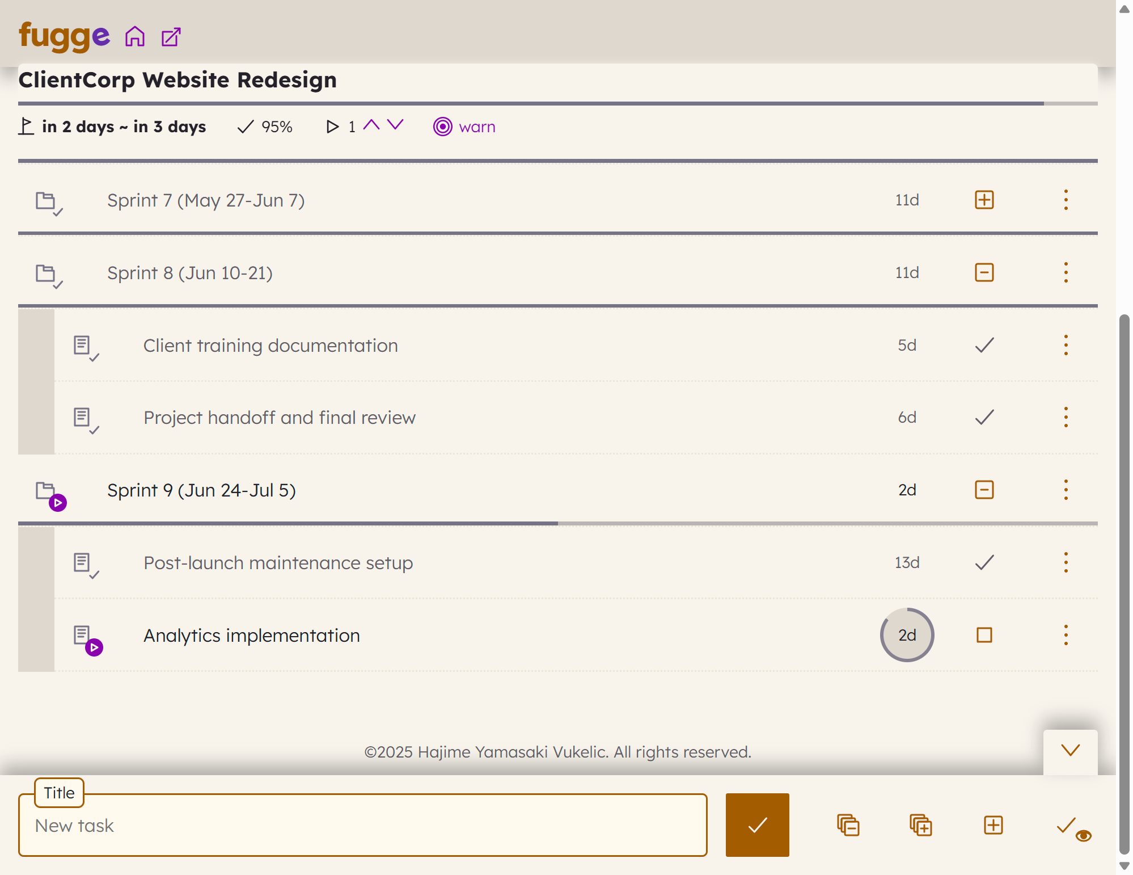Click the duplicate-with-minus icon in bottom toolbar
The width and height of the screenshot is (1133, 875).
pos(847,826)
